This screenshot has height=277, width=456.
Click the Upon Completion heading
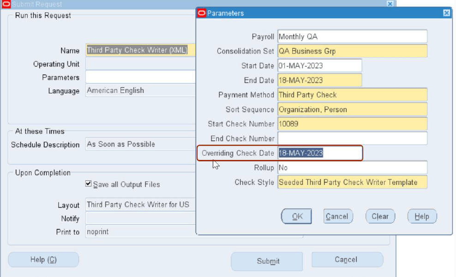click(43, 173)
